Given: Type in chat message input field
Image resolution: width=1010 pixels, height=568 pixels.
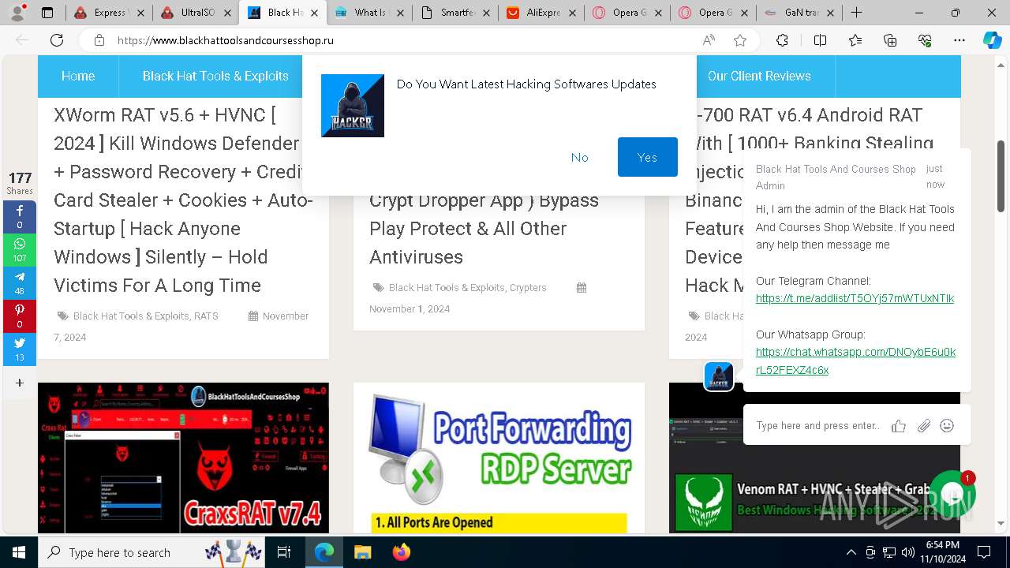Looking at the screenshot, I should pyautogui.click(x=817, y=426).
